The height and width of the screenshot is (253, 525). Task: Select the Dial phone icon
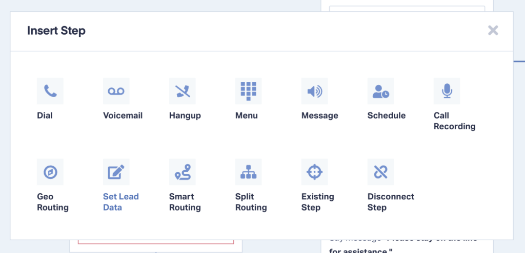point(50,91)
